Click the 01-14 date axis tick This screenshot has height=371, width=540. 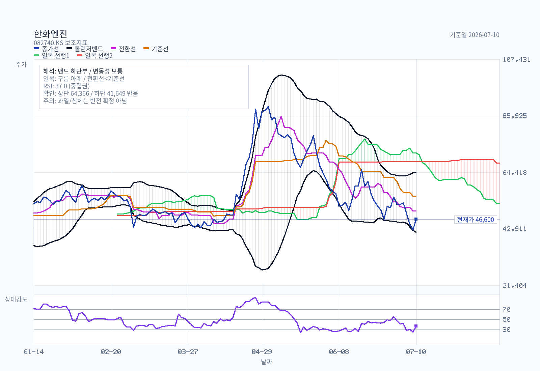34,352
